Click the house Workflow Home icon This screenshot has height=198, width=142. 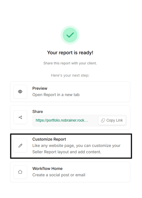pos(20,172)
